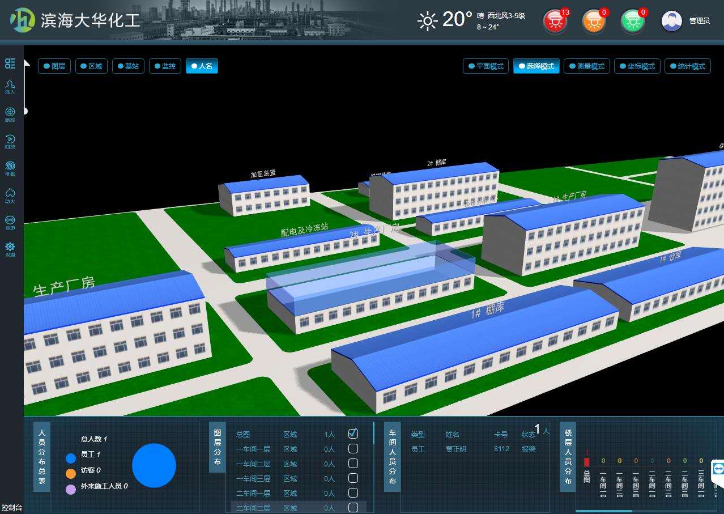724x514 pixels.
Task: Open the 设置 gear settings icon
Action: (10, 248)
